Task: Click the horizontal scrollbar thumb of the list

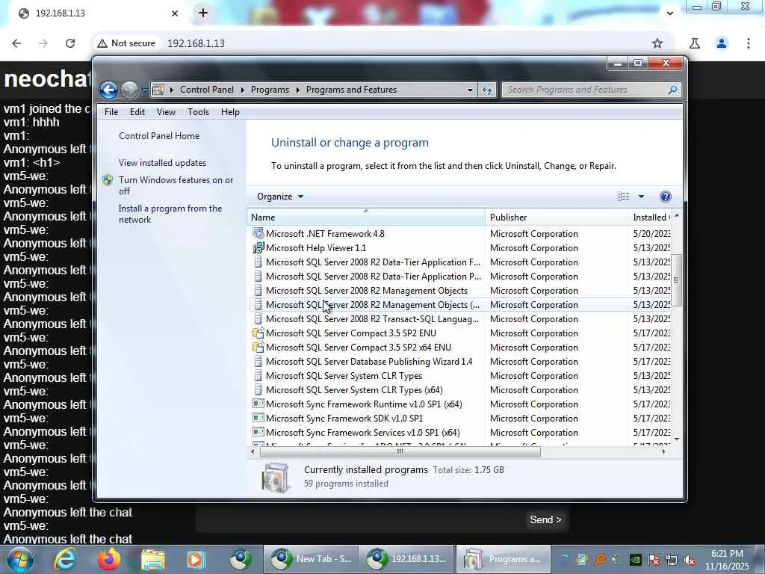Action: coord(400,451)
